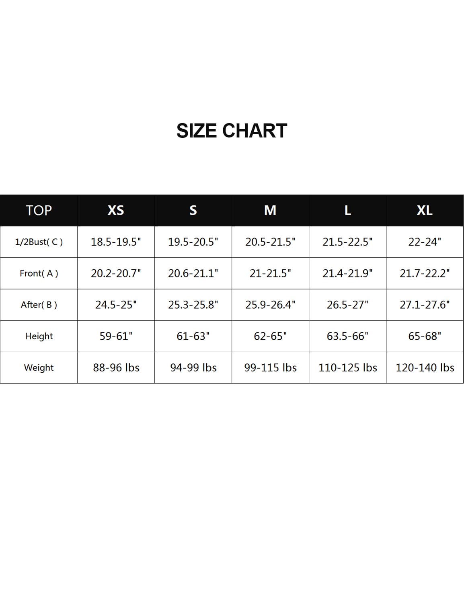464x603 pixels.
Task: Select the 22-24" XL bust cell
Action: (x=425, y=242)
